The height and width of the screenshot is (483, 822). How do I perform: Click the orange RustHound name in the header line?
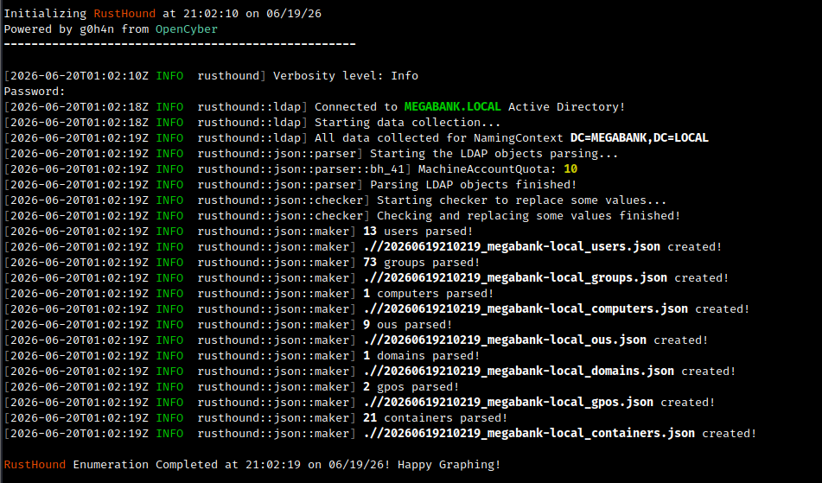pos(124,14)
